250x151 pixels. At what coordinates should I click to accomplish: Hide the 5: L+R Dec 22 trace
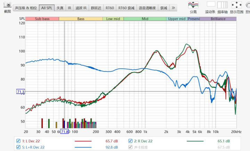point(18,147)
